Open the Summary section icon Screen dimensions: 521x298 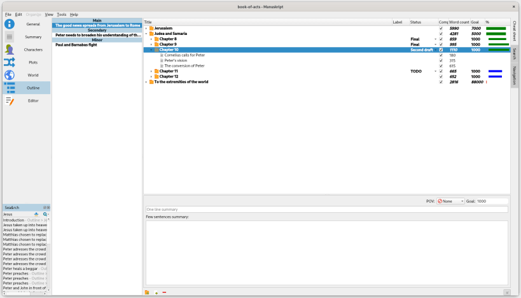coord(10,37)
